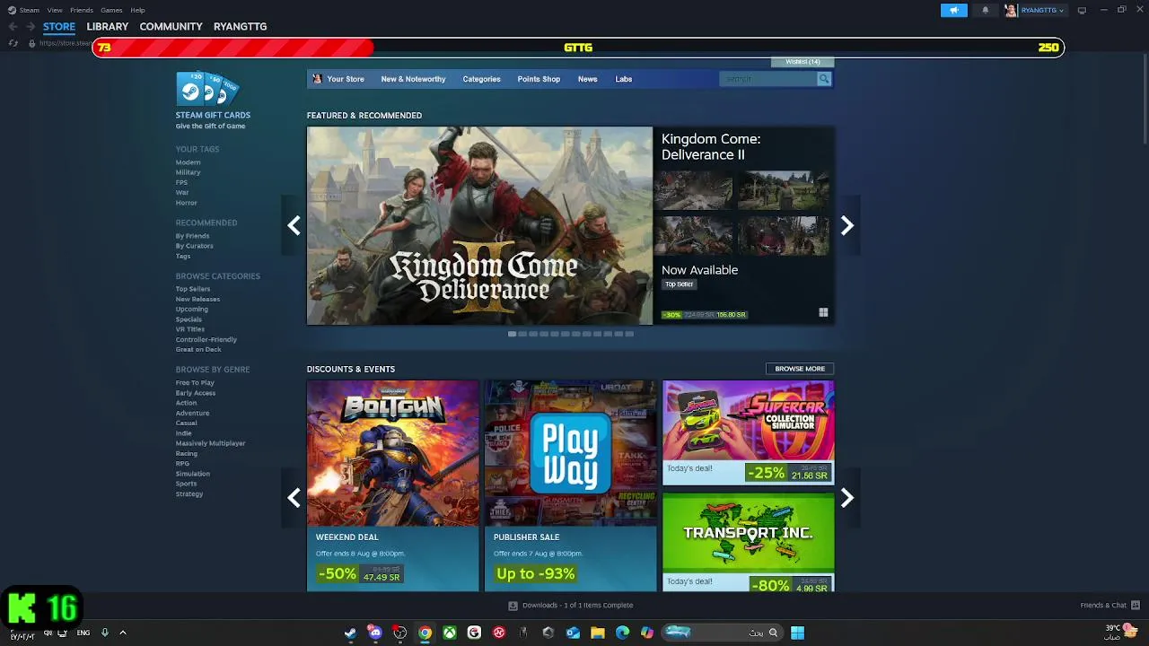Open Google Chrome from the taskbar

pyautogui.click(x=425, y=633)
